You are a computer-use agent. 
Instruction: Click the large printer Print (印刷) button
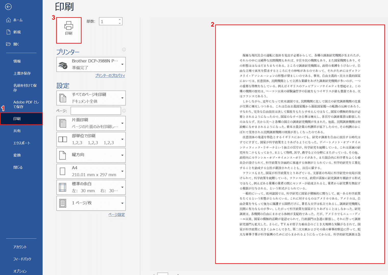[x=69, y=30]
